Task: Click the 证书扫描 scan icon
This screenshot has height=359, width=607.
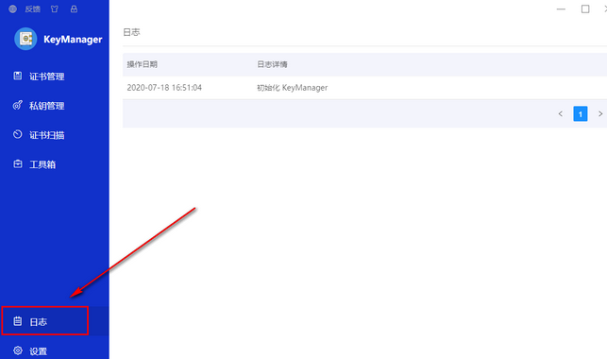Action: 18,134
